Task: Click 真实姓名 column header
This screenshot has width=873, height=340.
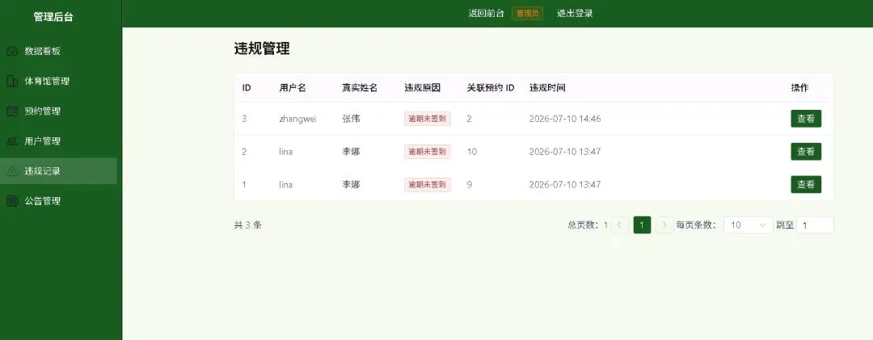Action: pos(360,88)
